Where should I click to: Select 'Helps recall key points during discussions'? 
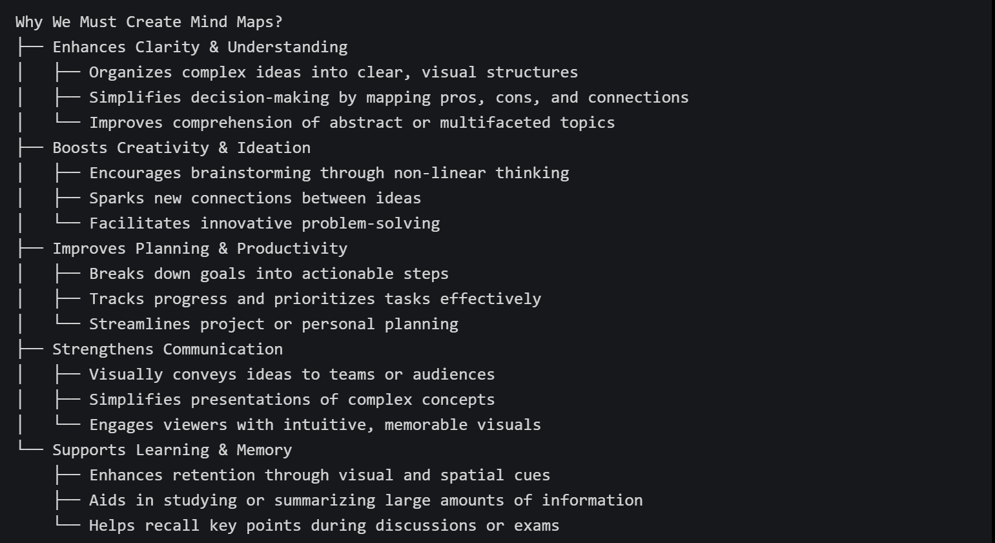click(x=324, y=526)
